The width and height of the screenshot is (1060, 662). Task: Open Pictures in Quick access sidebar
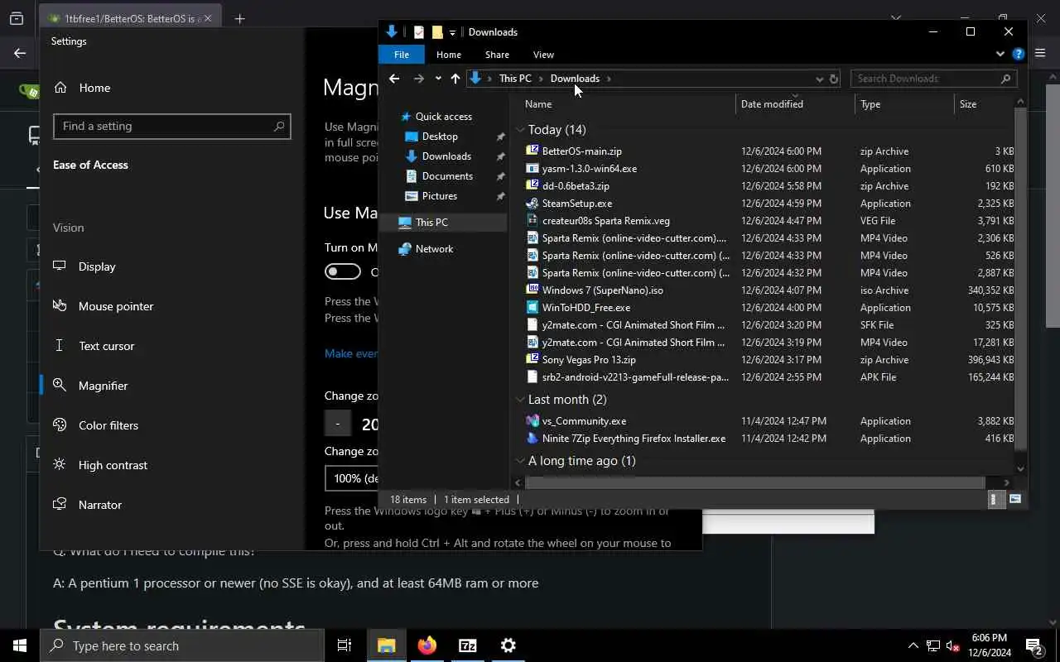point(440,196)
